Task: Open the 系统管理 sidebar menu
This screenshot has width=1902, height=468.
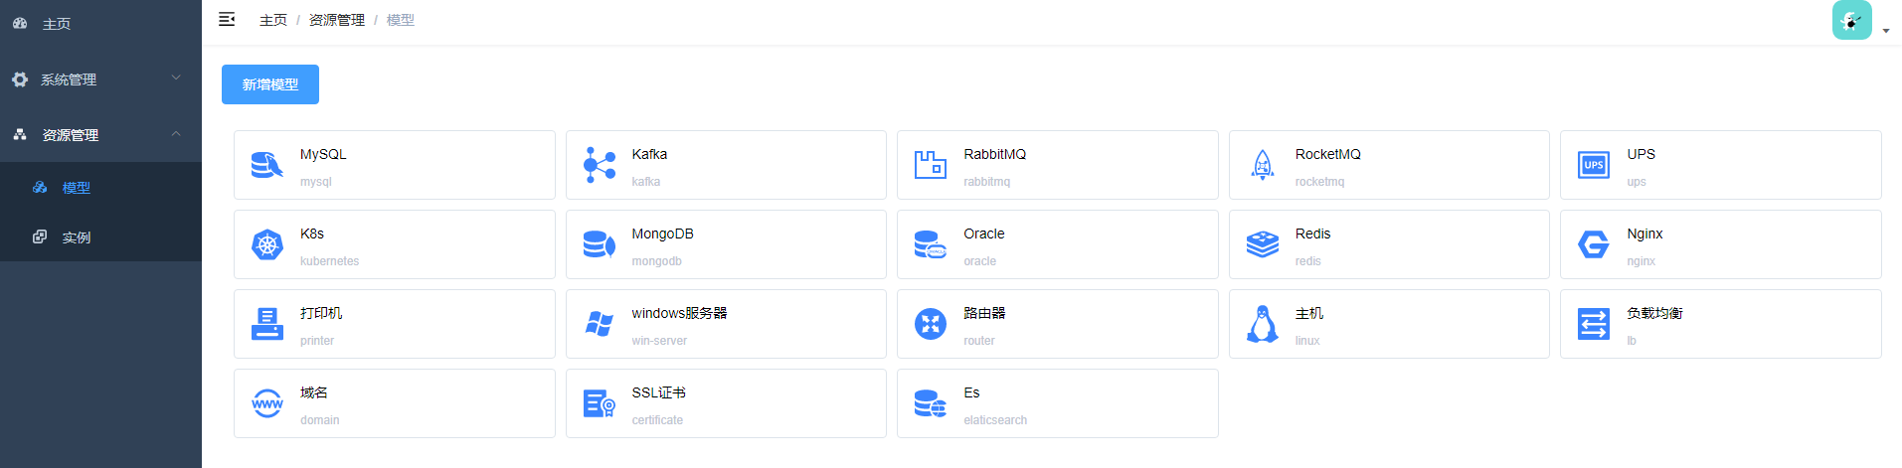Action: [x=100, y=79]
